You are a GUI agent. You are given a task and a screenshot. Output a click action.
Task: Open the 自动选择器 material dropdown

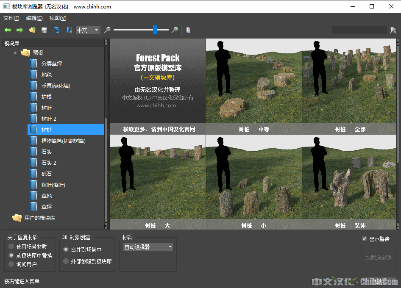(x=148, y=247)
